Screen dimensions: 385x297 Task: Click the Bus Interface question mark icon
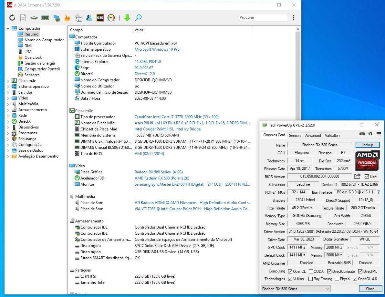[378, 192]
